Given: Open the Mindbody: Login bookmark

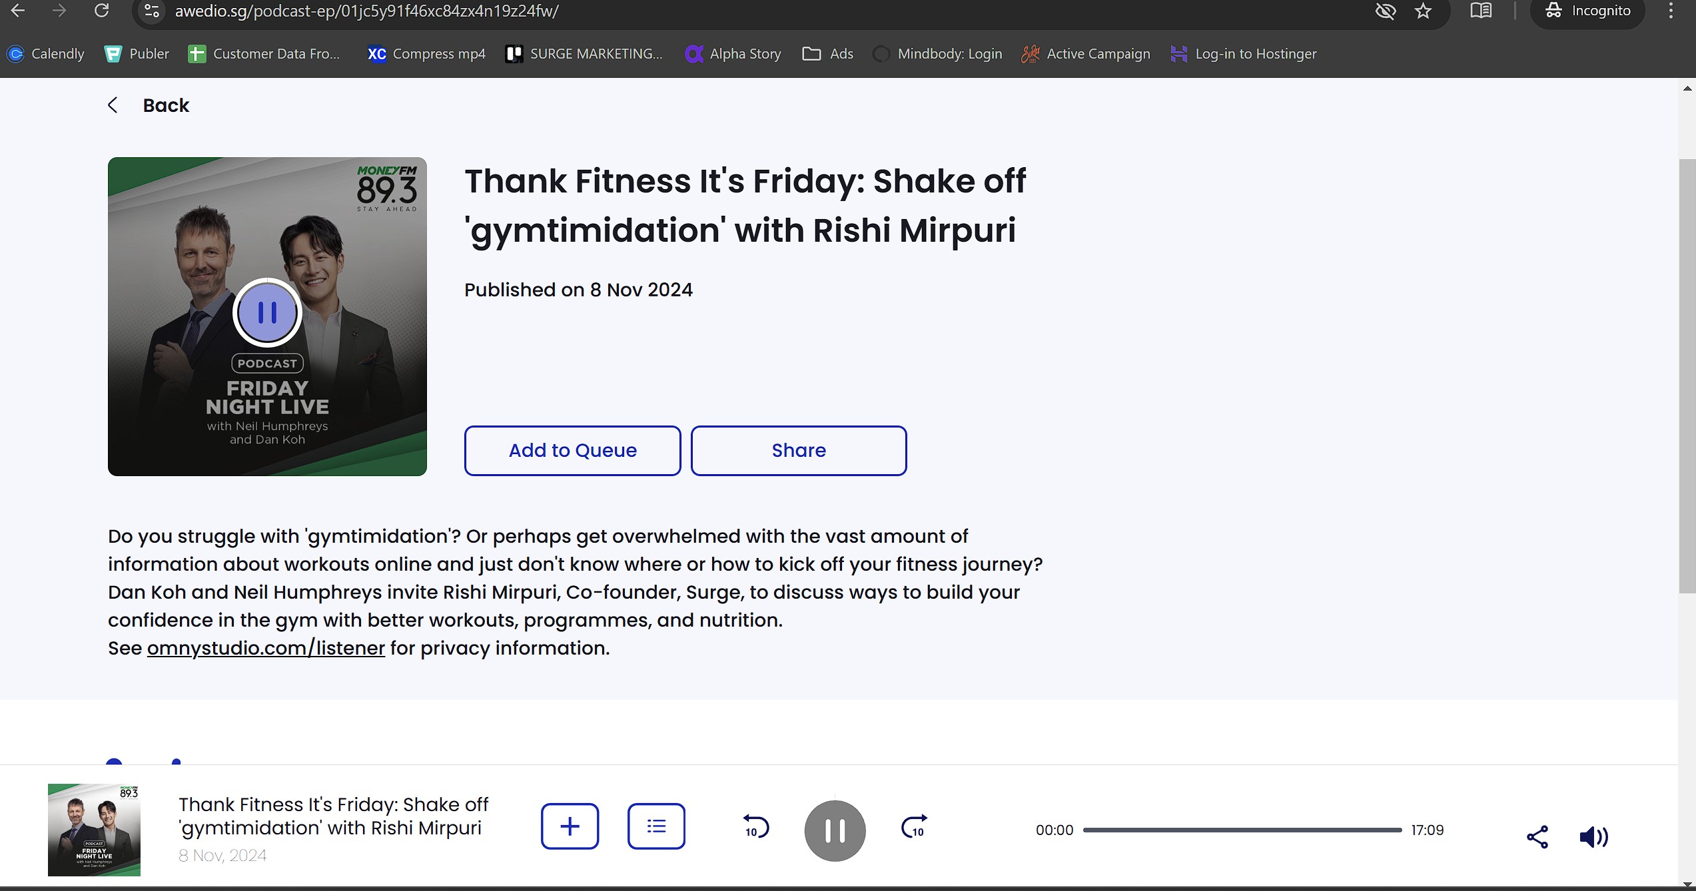Looking at the screenshot, I should pos(937,54).
